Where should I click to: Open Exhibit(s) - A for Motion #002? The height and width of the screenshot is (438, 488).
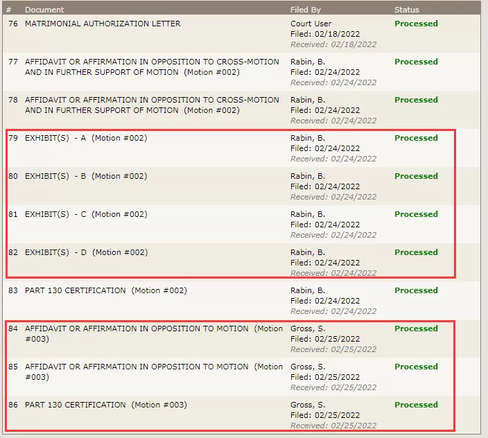point(86,138)
